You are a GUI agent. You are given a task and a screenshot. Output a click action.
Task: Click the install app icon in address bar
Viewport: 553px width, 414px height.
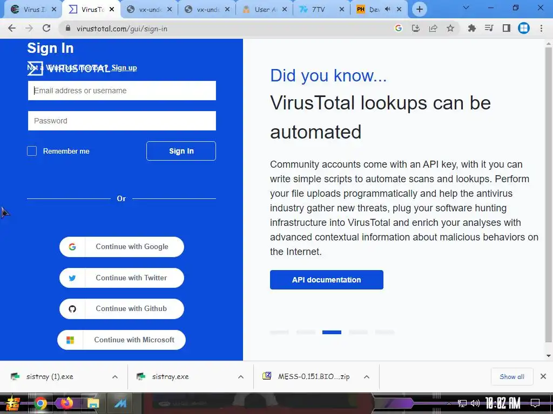[x=415, y=28]
